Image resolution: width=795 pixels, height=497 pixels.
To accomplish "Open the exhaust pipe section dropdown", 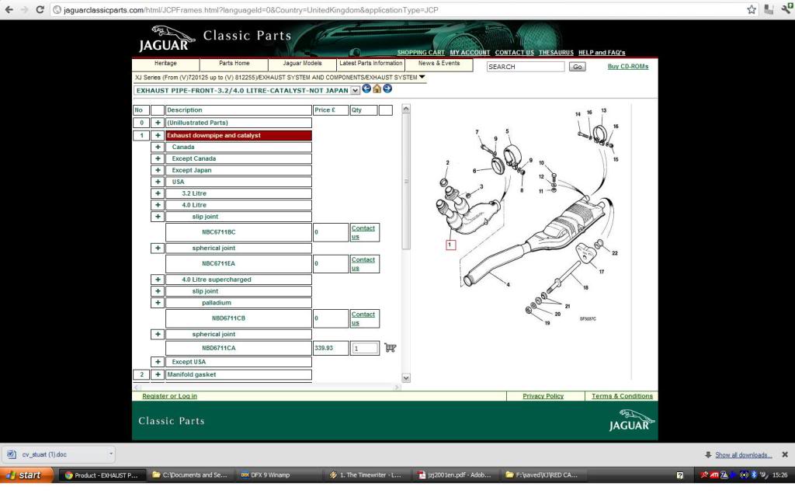I will pyautogui.click(x=356, y=90).
